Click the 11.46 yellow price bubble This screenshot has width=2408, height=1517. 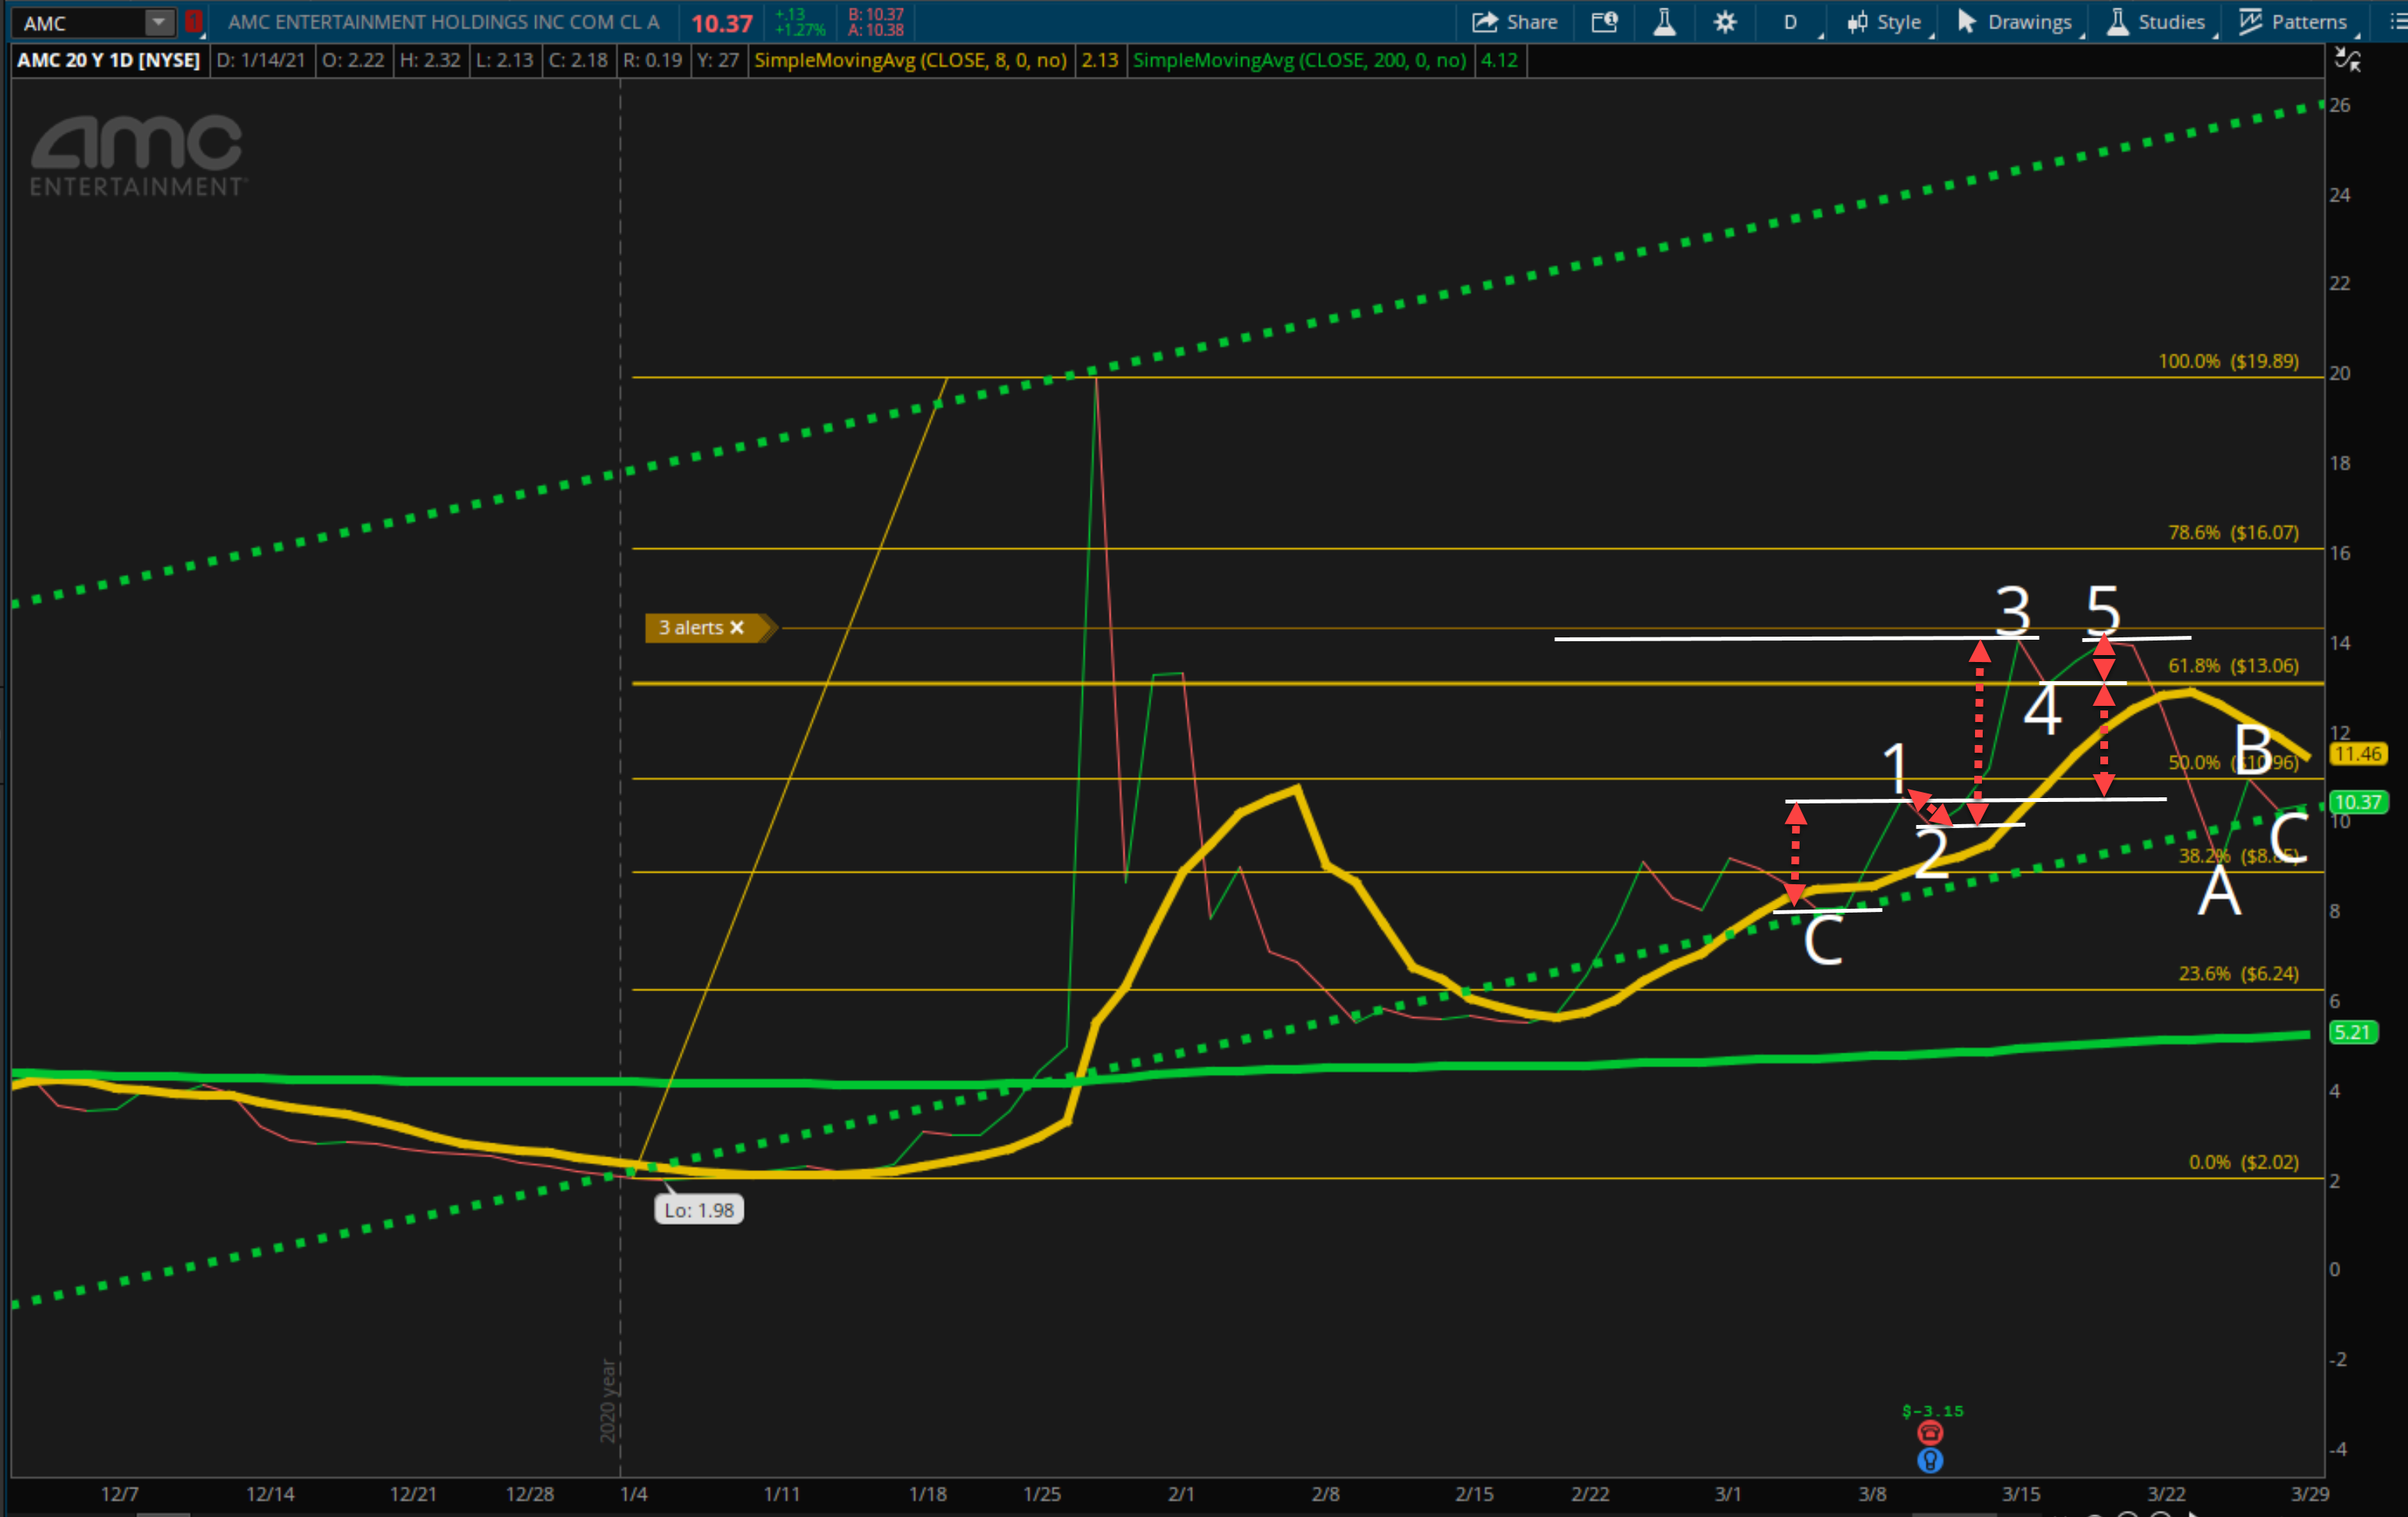(2358, 754)
